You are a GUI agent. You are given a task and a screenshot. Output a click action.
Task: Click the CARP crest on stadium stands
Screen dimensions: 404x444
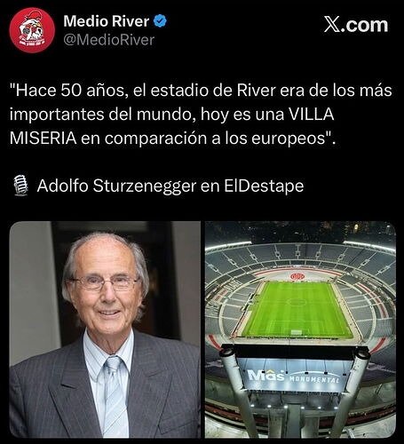pos(297,276)
